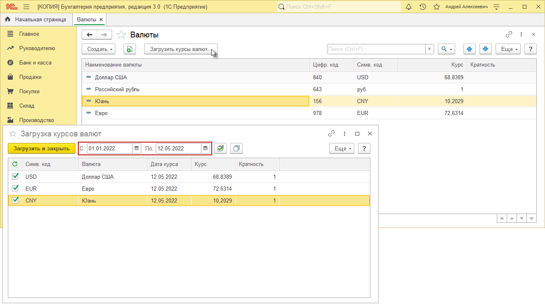The image size is (545, 304).
Task: Close the Валюты tab
Action: 101,19
